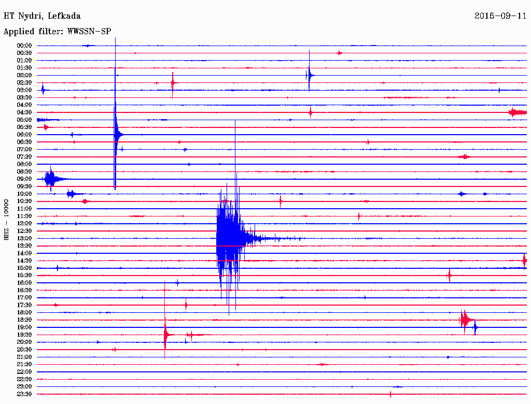Click the 14:00 time label
Screen dimensions: 531x404
[x=24, y=253]
